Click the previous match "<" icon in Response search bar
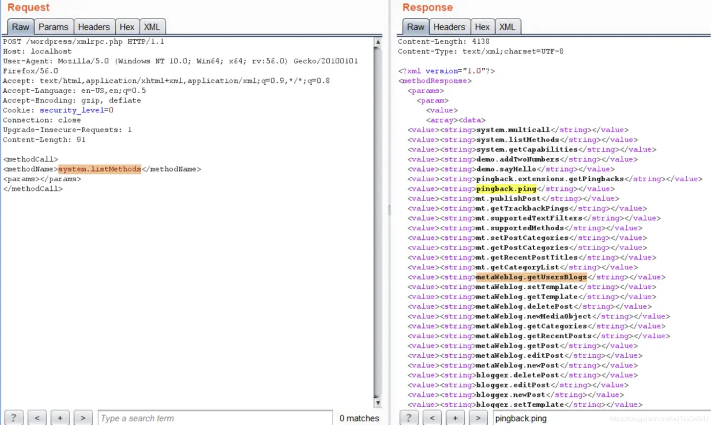 point(432,418)
